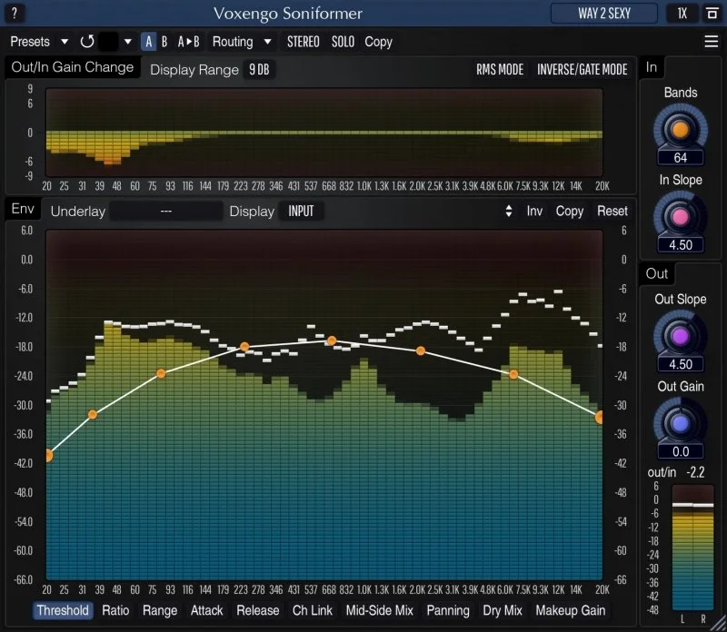Image resolution: width=727 pixels, height=632 pixels.
Task: Select the envelope point at 20K edge
Action: pyautogui.click(x=599, y=417)
